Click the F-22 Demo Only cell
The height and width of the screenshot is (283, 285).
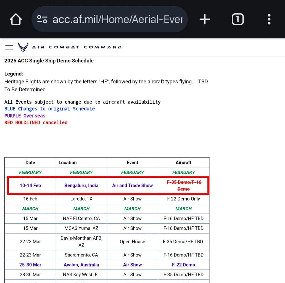[183, 199]
